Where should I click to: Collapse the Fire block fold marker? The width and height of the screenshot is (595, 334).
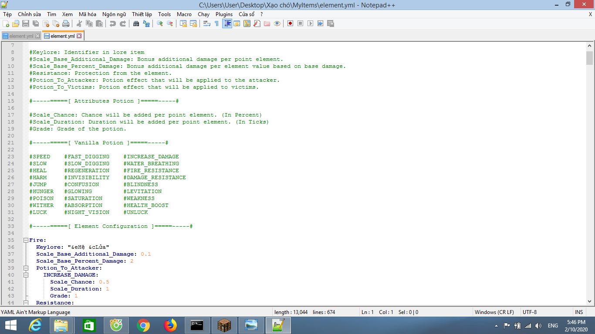coord(26,240)
